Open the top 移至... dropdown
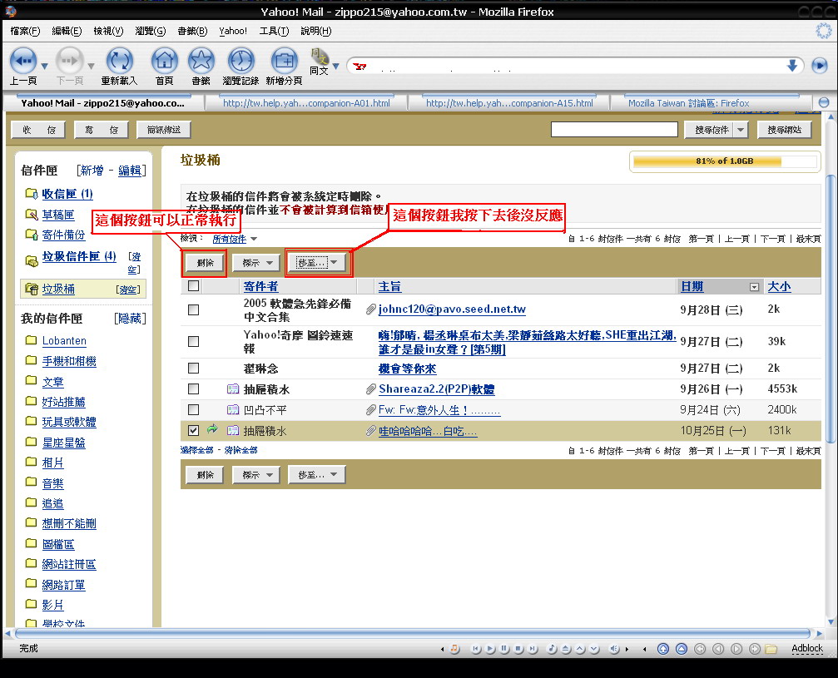 [x=319, y=263]
